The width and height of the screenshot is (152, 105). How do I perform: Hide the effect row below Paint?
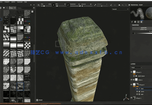point(137,92)
